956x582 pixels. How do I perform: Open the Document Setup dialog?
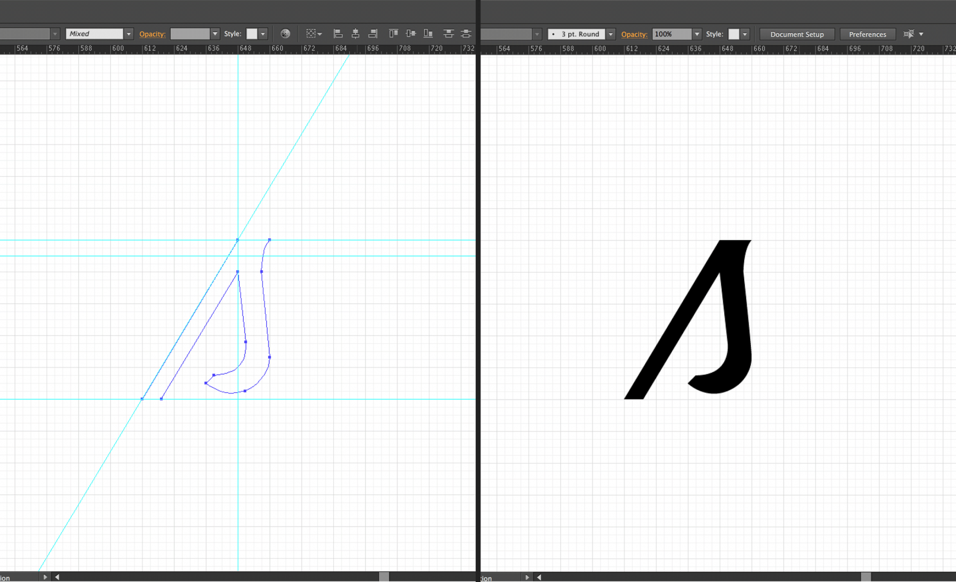796,34
